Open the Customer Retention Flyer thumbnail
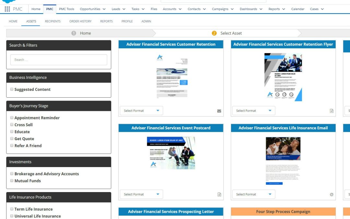The image size is (350, 219). click(x=283, y=77)
